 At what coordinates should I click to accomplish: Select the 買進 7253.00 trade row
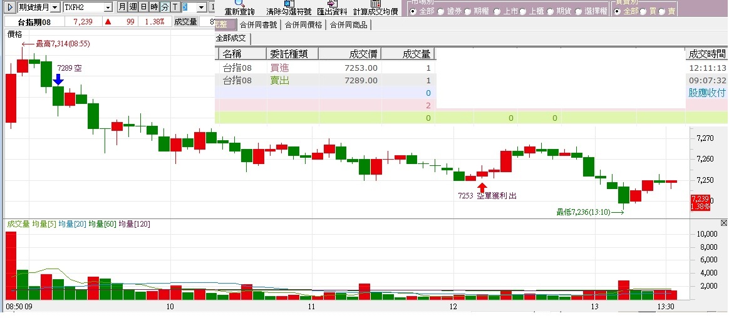tap(326, 68)
